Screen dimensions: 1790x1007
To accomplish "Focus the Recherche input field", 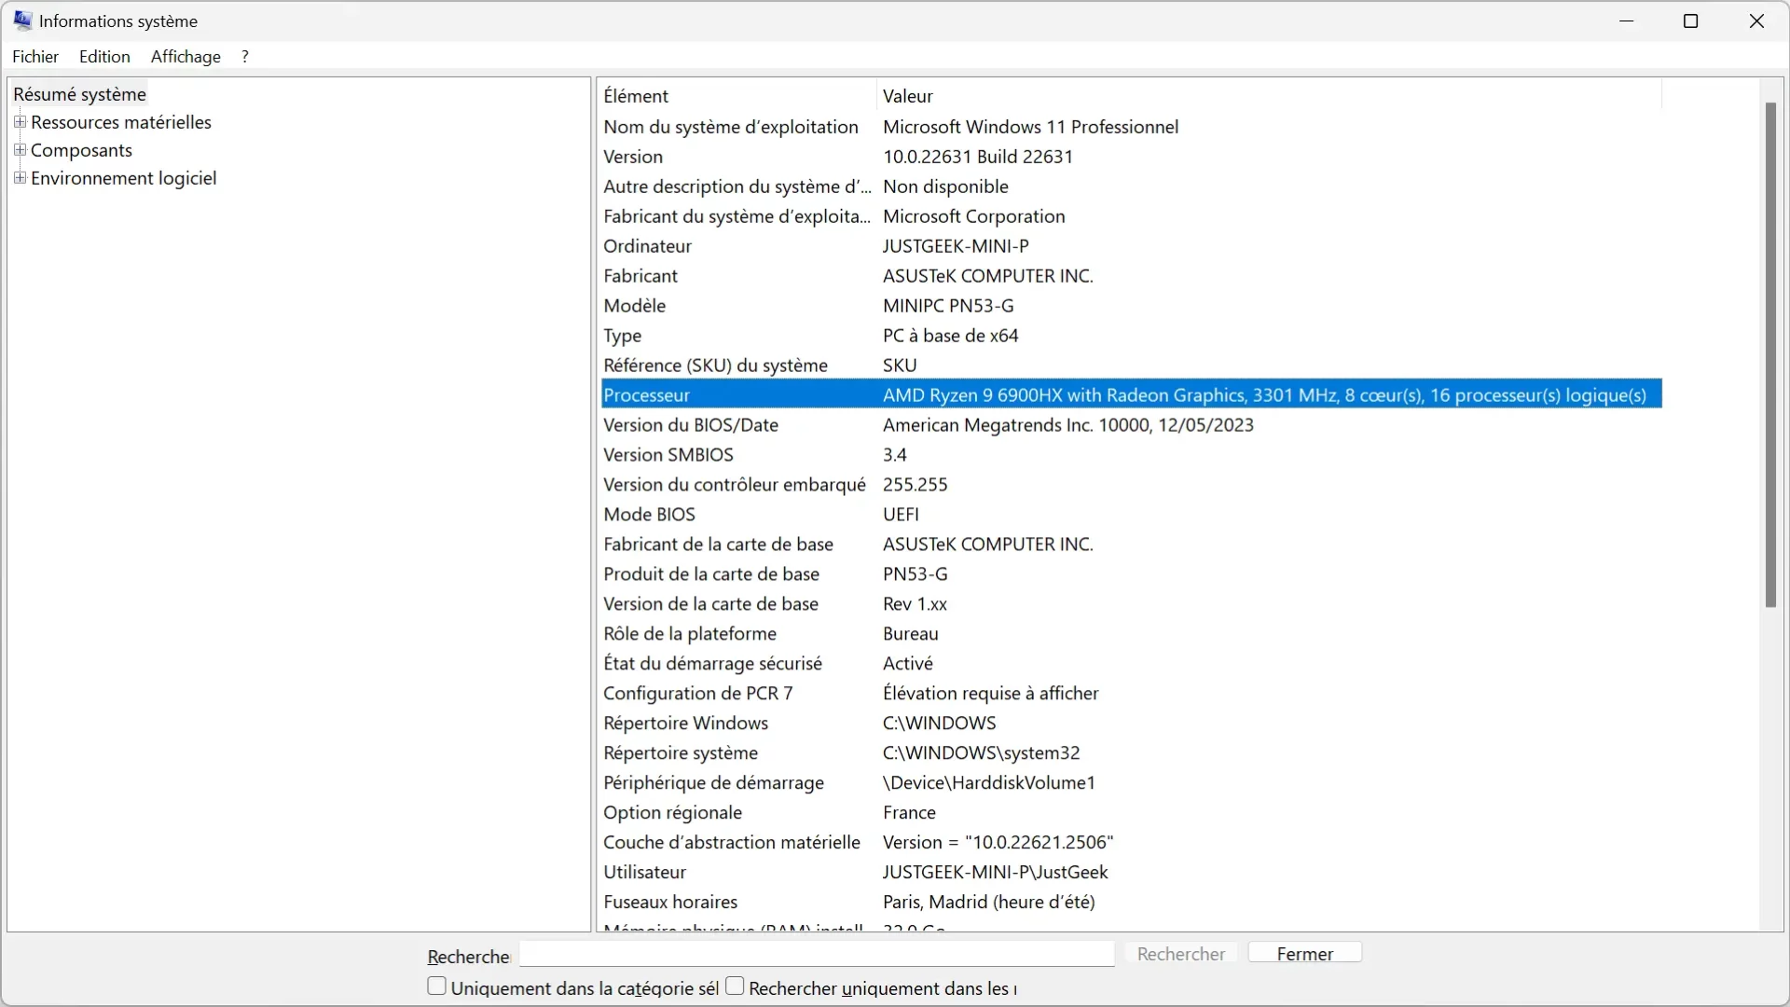I will 817,954.
